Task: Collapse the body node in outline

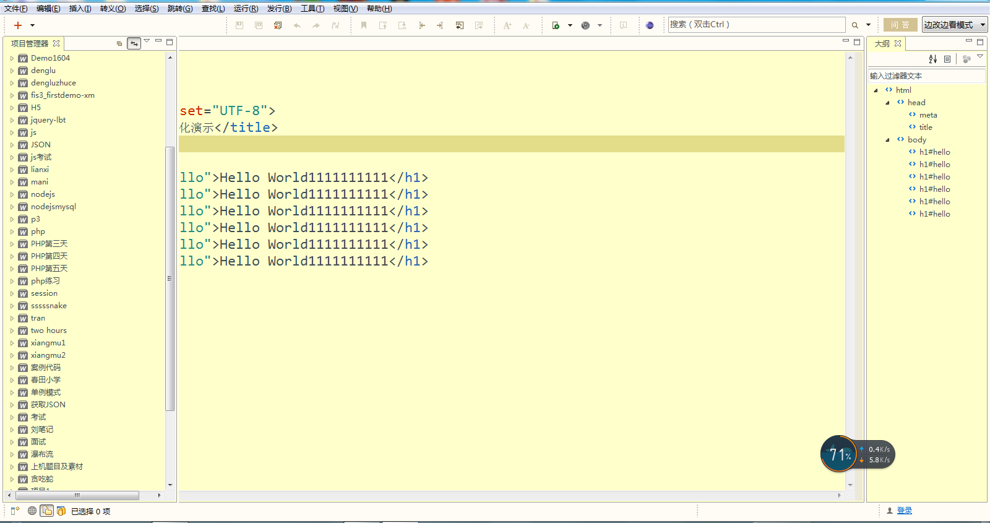Action: tap(888, 140)
